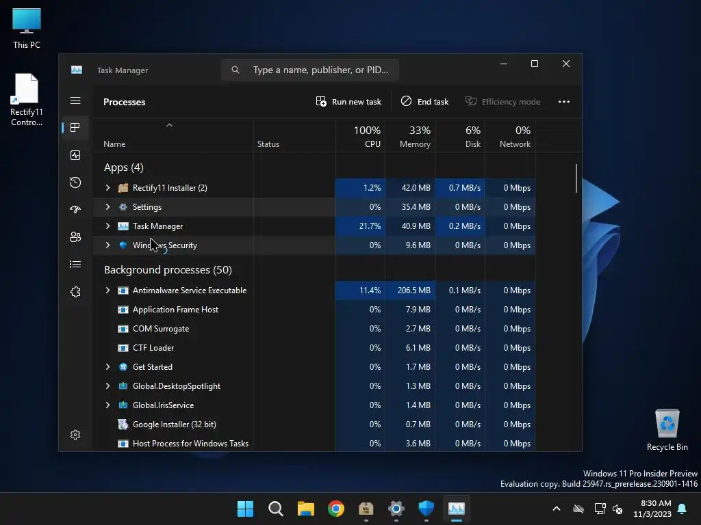Click the Google Installer (32 bit) icon

pos(123,424)
